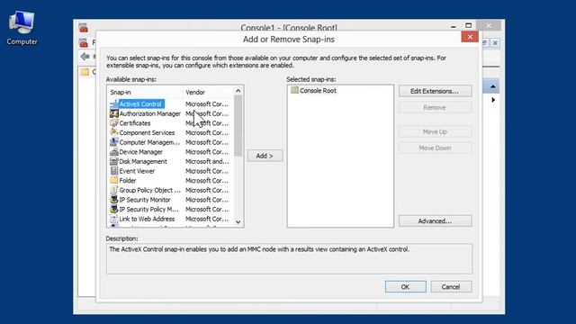
Task: Collapse the Console1 actions pane up arrow
Action: [492, 86]
